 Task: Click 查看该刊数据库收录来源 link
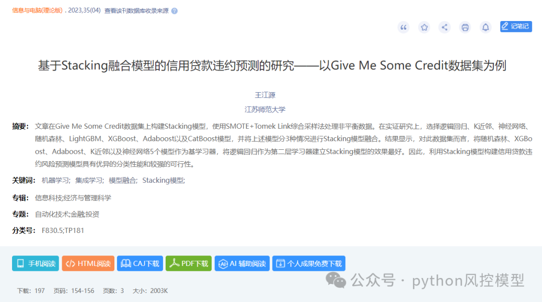pos(137,11)
